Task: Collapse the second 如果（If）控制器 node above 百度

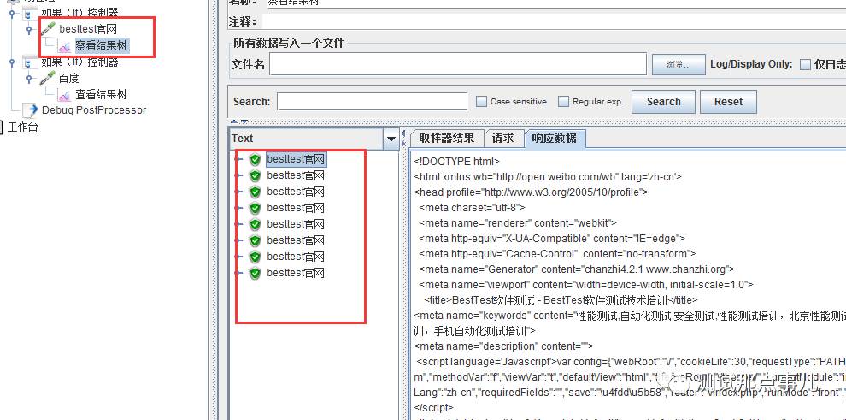Action: point(13,63)
